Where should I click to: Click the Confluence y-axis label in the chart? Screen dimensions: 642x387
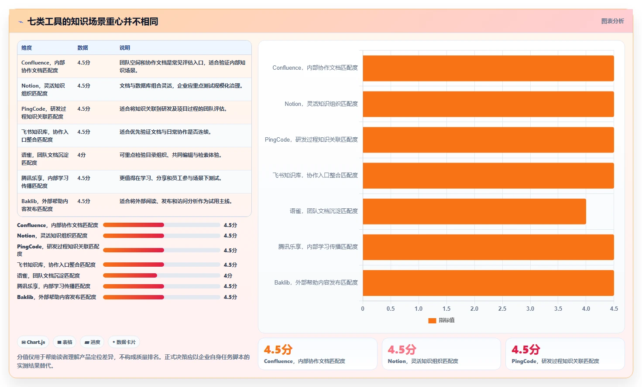pos(315,68)
